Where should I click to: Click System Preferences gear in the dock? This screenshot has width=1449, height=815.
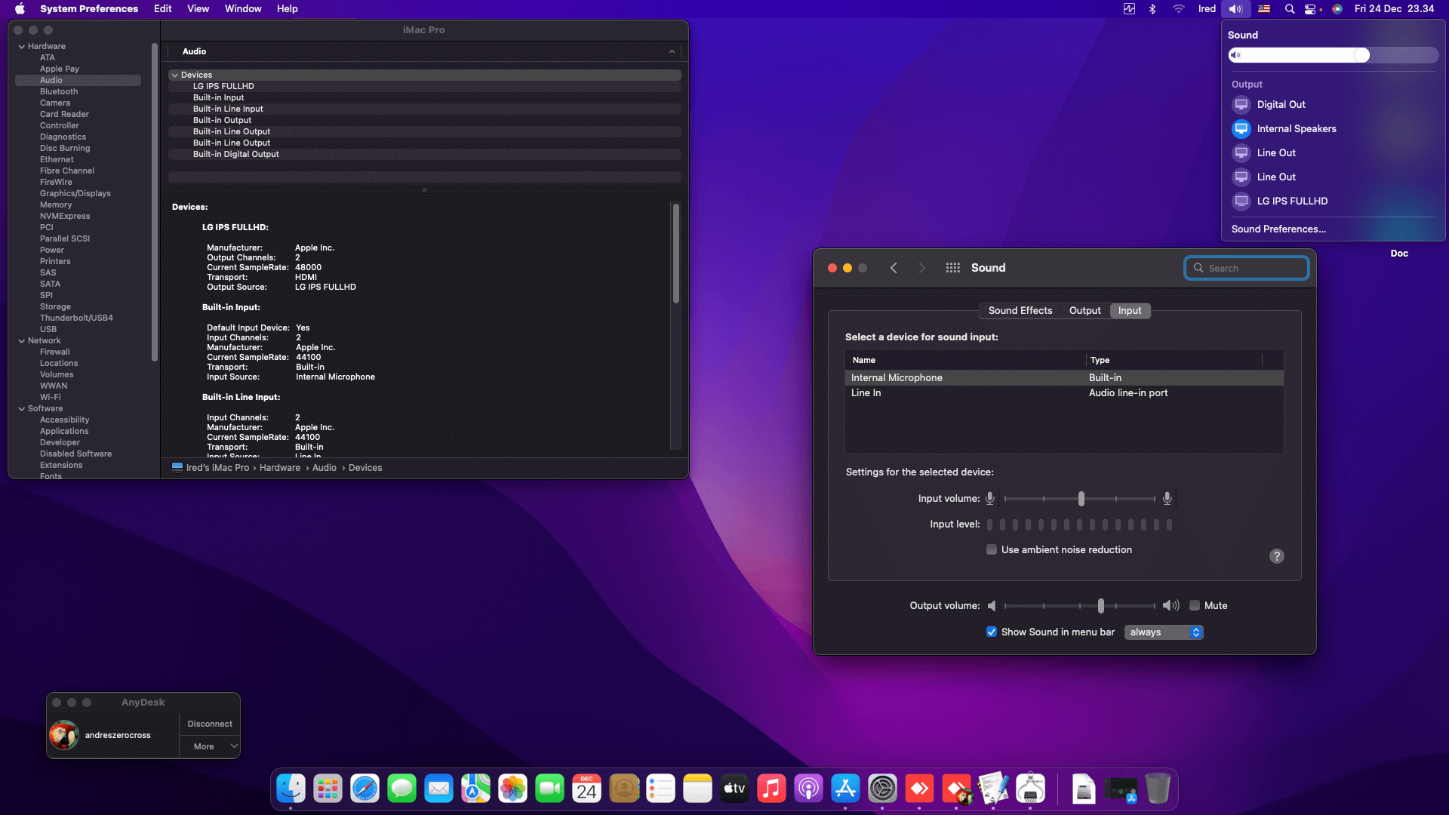coord(882,789)
